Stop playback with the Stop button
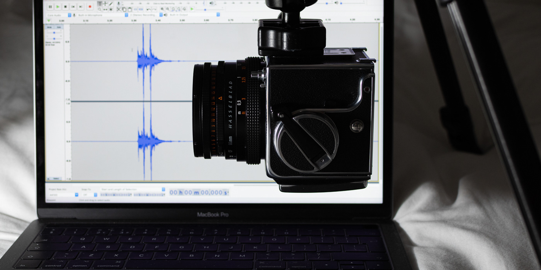 pyautogui.click(x=65, y=7)
